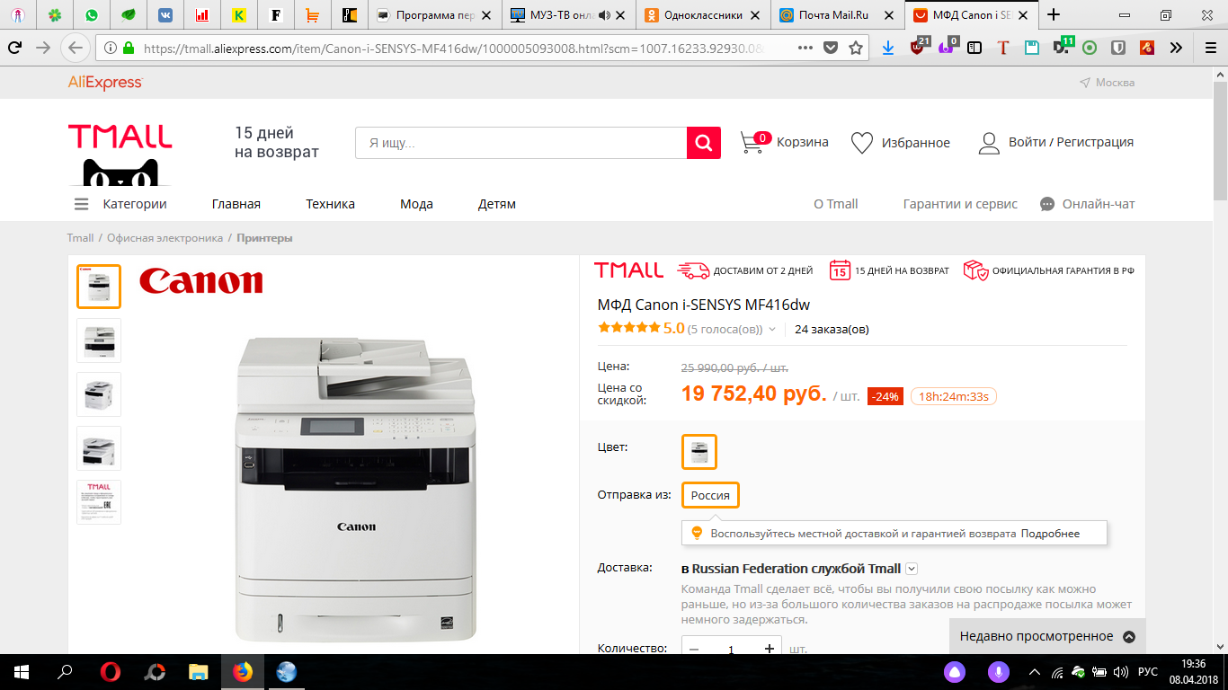Switch keyboard layout РУС
This screenshot has height=690, width=1228.
pyautogui.click(x=1148, y=671)
